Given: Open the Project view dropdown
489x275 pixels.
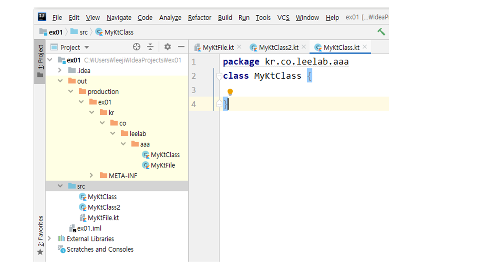Looking at the screenshot, I should click(86, 47).
